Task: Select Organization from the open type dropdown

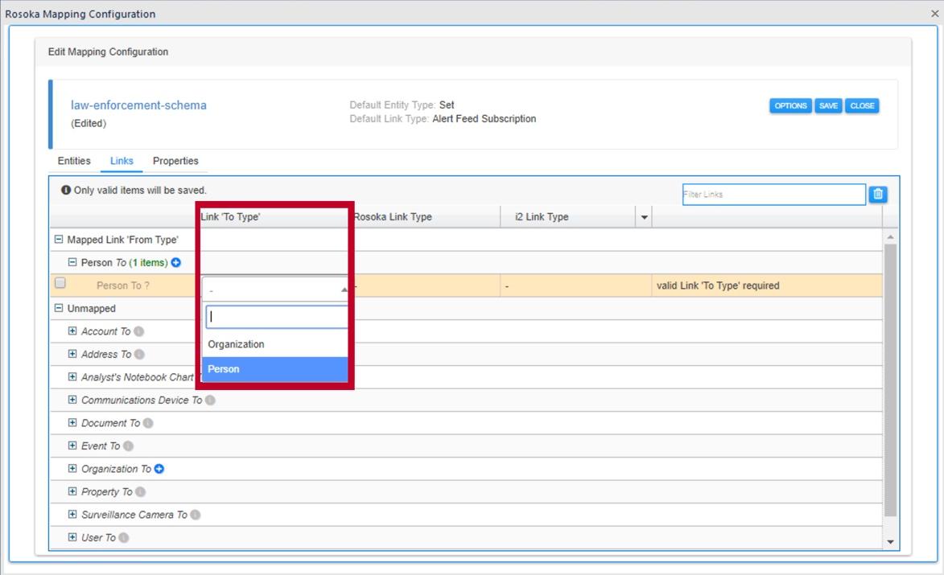Action: point(237,343)
